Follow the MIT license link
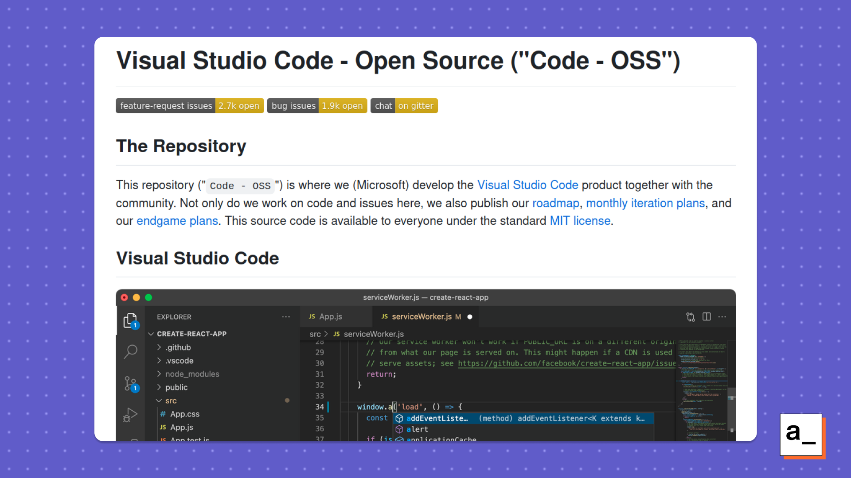Screen dimensions: 851x478 click(x=580, y=221)
